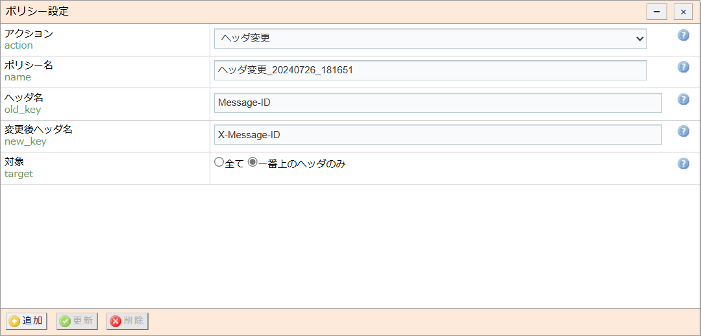Focus the 変更後ヘッダ名 field containing X-Message-ID
Screen dimensions: 701x336
coord(437,134)
